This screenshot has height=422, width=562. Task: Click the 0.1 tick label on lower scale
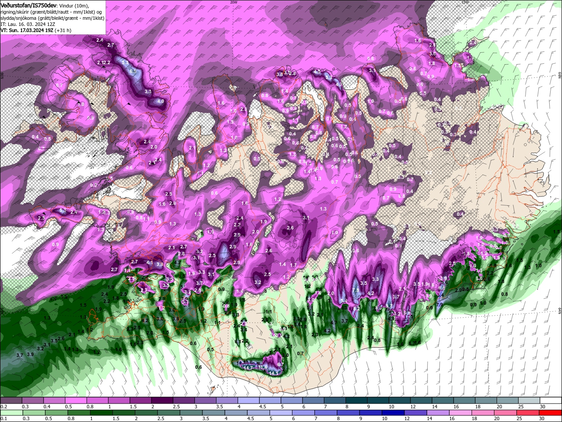point(3,419)
